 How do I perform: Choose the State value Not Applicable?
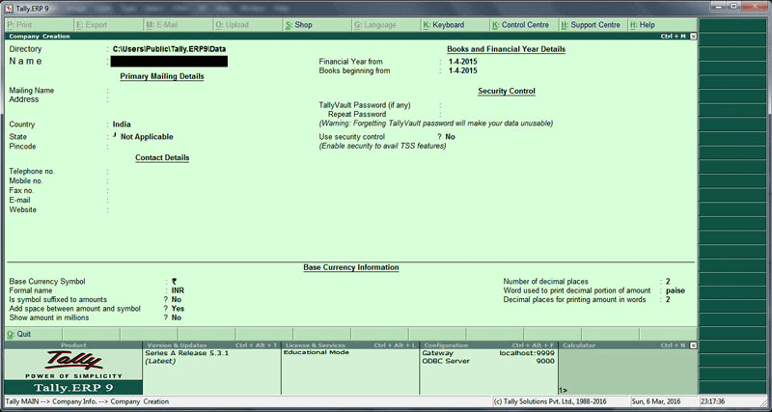[147, 137]
